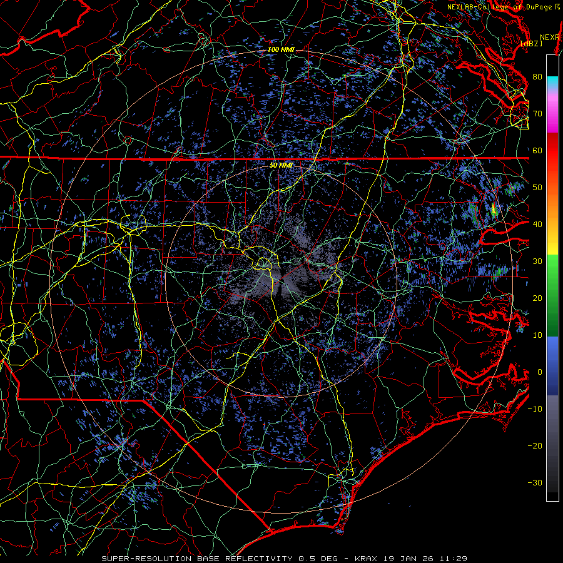Screen dimensions: 563x563
Task: Click "SUPER-RESOLUTION BASE REFLECTIVITY" in the caption
Action: tap(197, 559)
